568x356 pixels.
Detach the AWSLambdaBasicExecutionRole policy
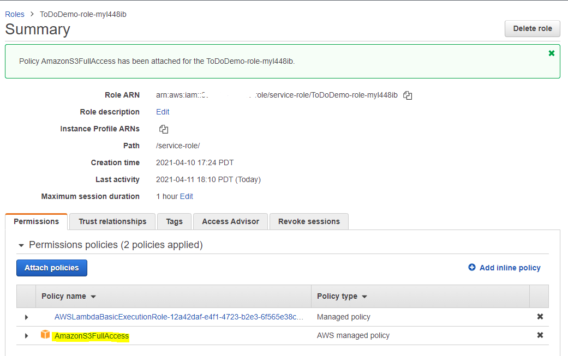(540, 317)
